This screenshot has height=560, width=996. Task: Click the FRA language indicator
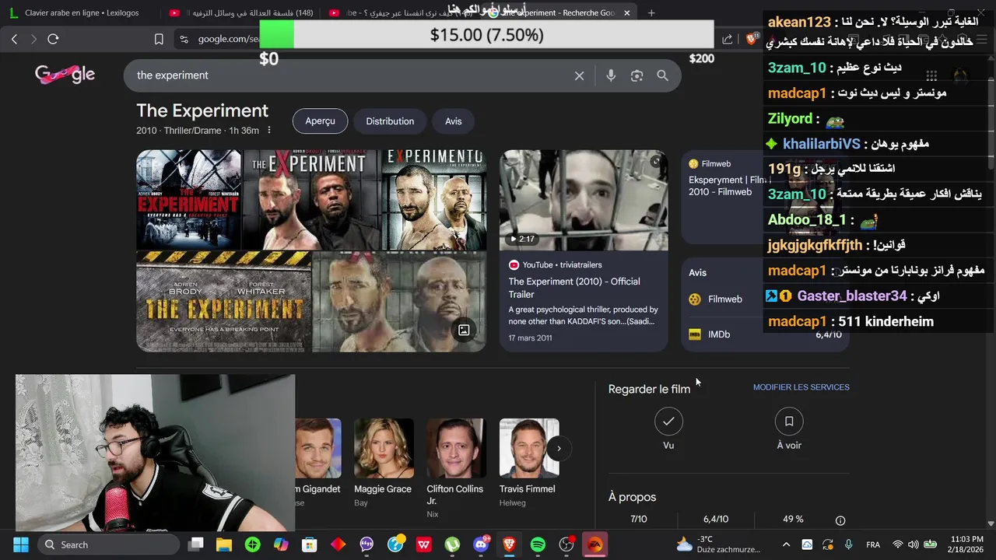click(873, 544)
